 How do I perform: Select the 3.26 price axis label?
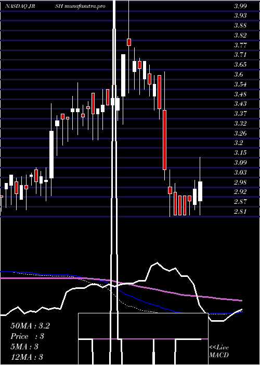click(240, 133)
